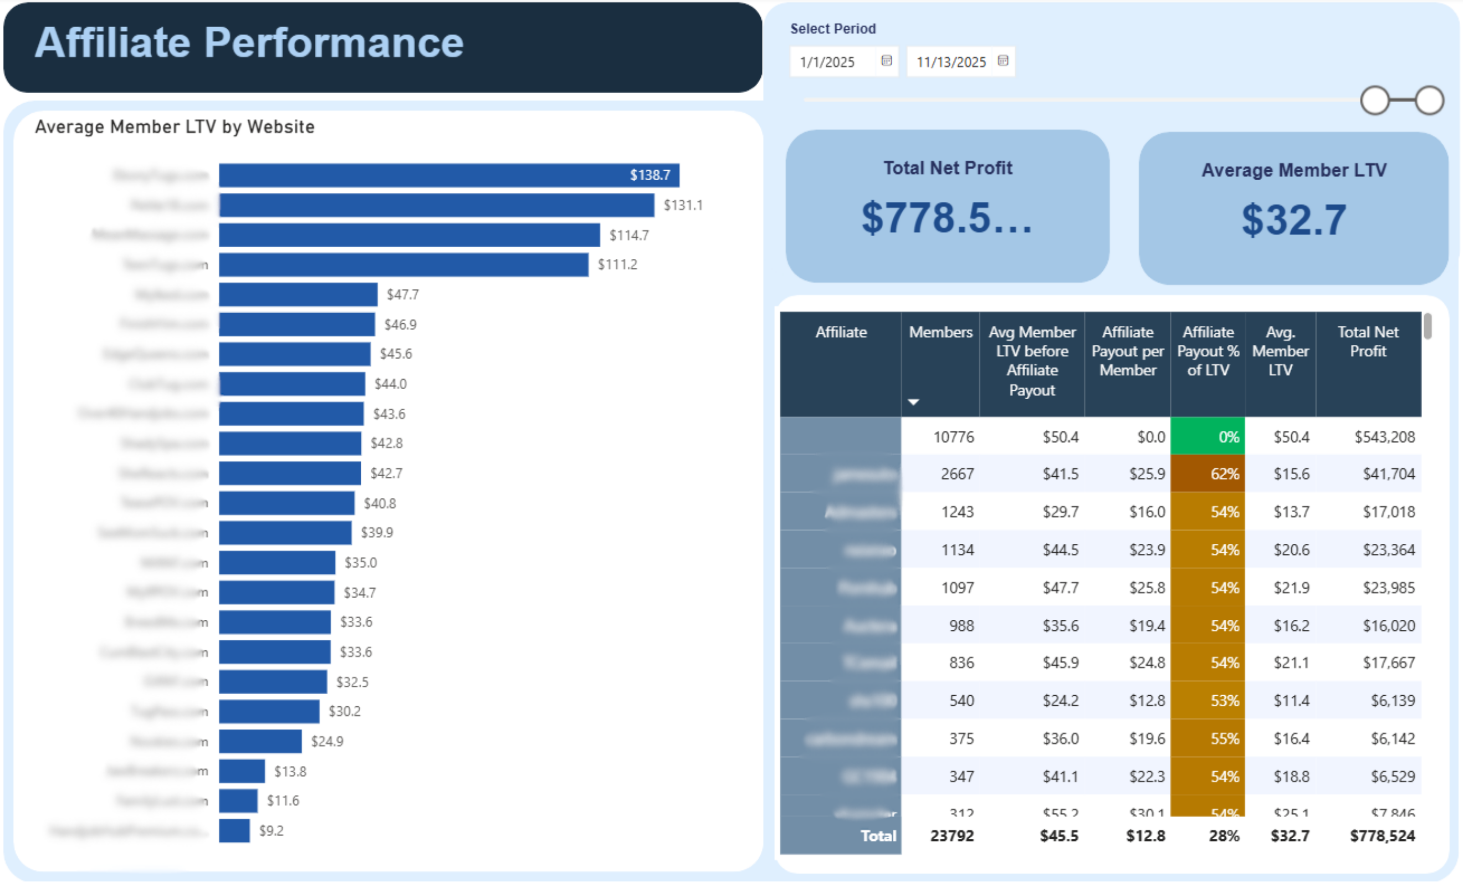Viewport: 1463px width, 882px height.
Task: Click the sort arrow under the Members header
Action: (914, 401)
